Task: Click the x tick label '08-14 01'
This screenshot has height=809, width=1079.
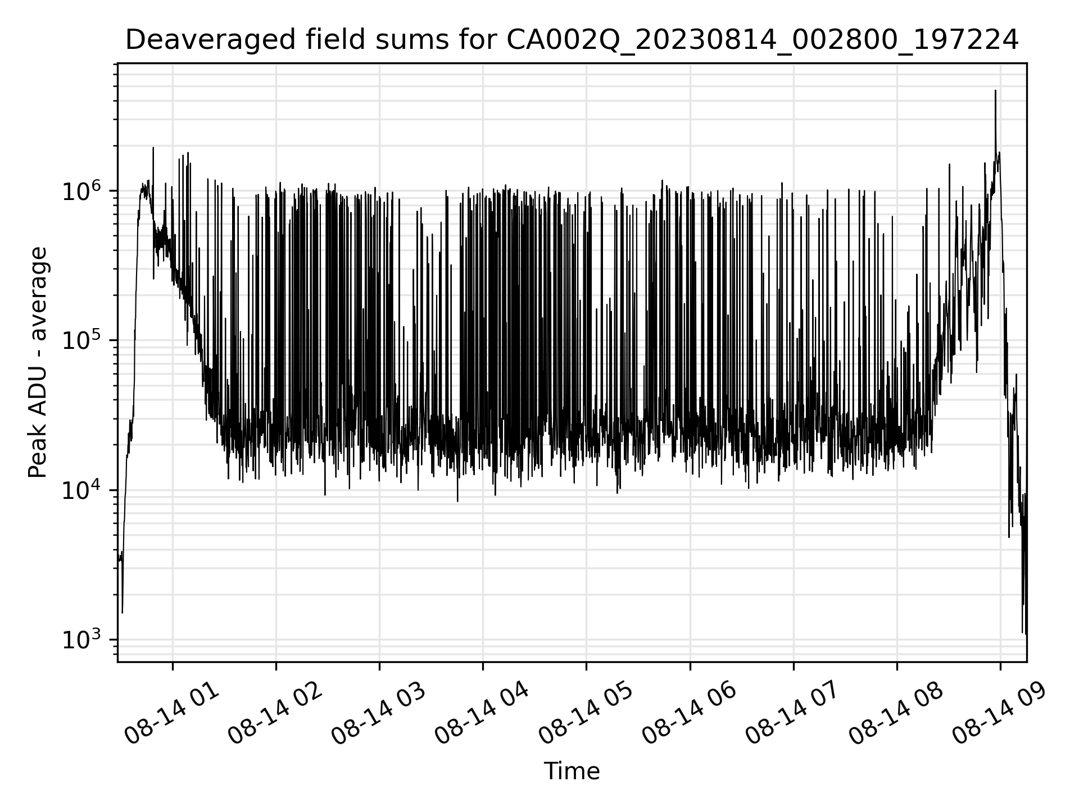Action: pos(172,714)
